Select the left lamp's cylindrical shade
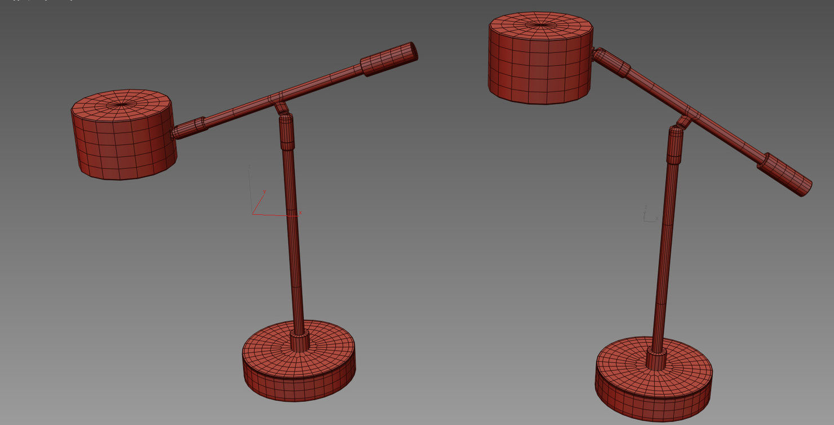 (124, 135)
